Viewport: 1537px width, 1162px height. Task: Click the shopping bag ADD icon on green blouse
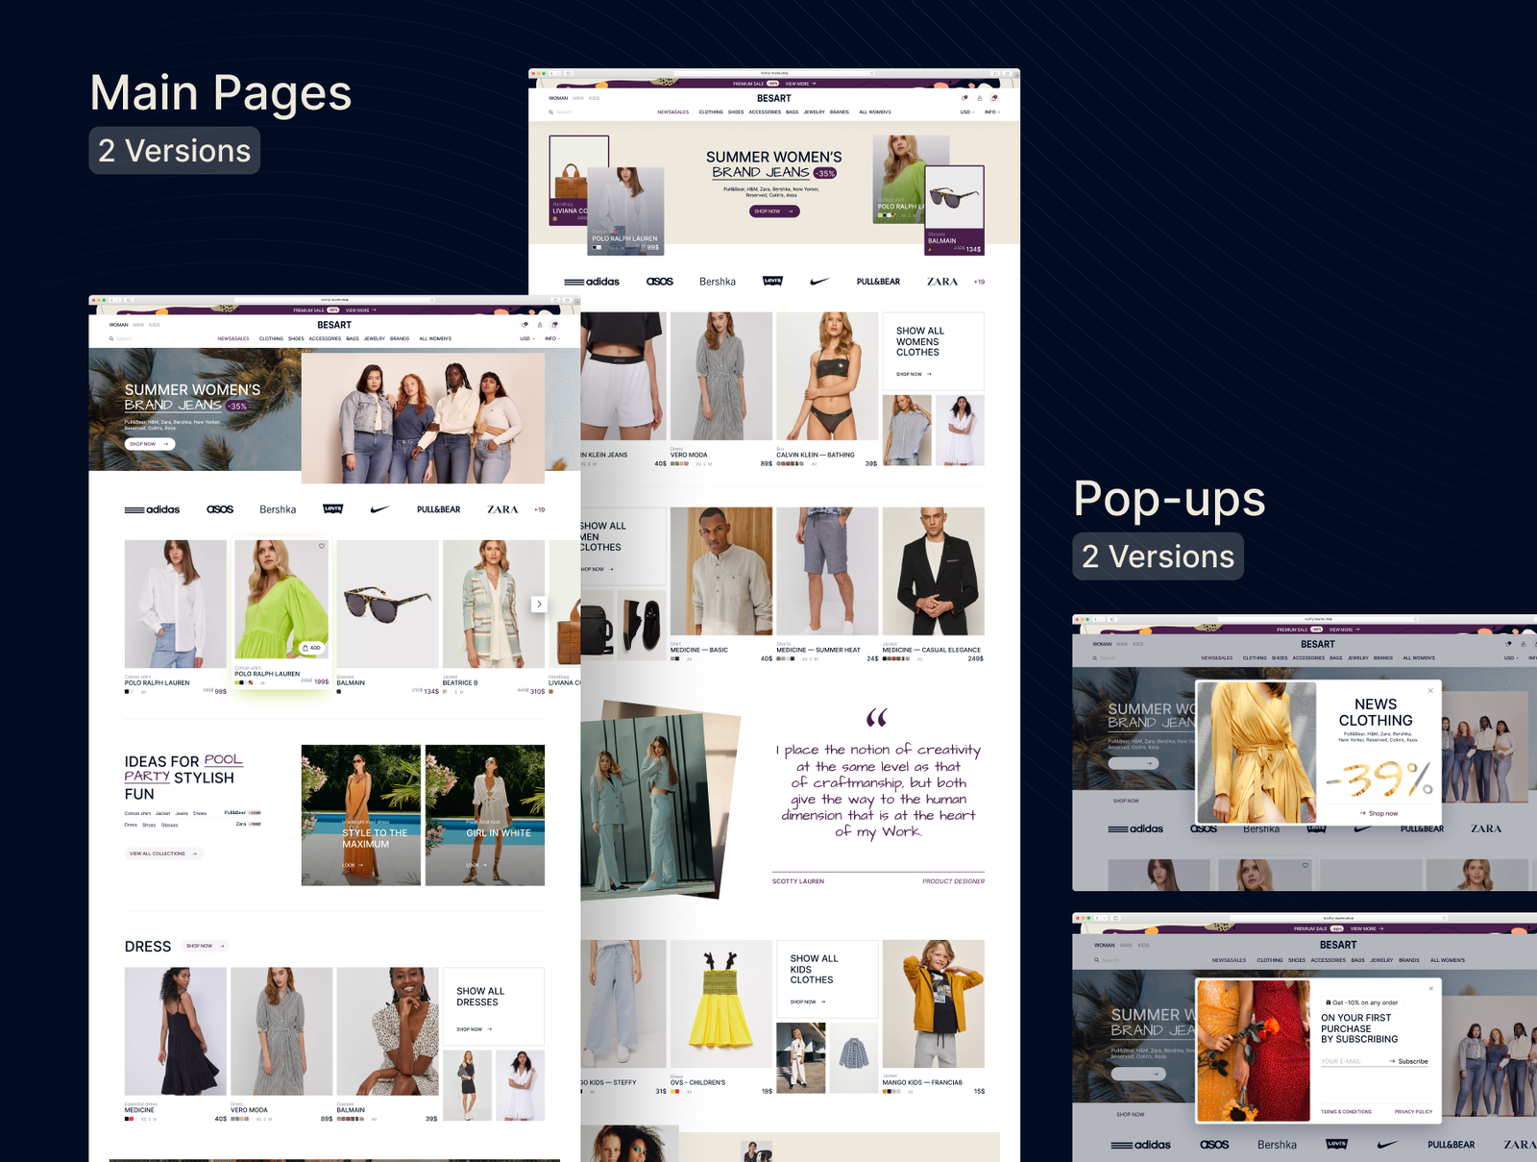coord(311,648)
